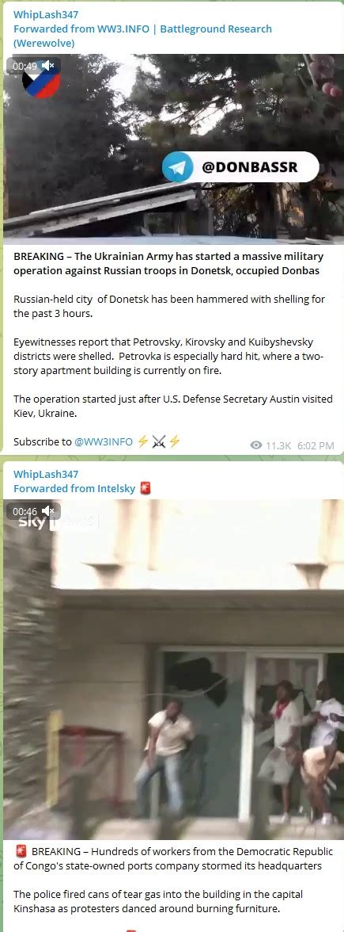The height and width of the screenshot is (932, 344).
Task: Open forwarded source Intelsky channel
Action: click(x=115, y=488)
